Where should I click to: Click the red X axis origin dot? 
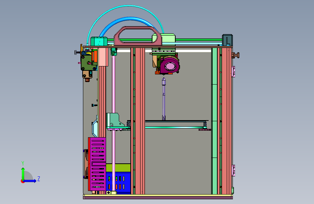(x=22, y=181)
